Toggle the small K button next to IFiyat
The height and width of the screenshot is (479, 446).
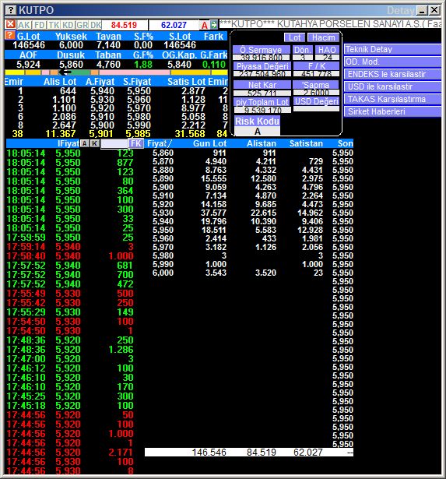95,143
